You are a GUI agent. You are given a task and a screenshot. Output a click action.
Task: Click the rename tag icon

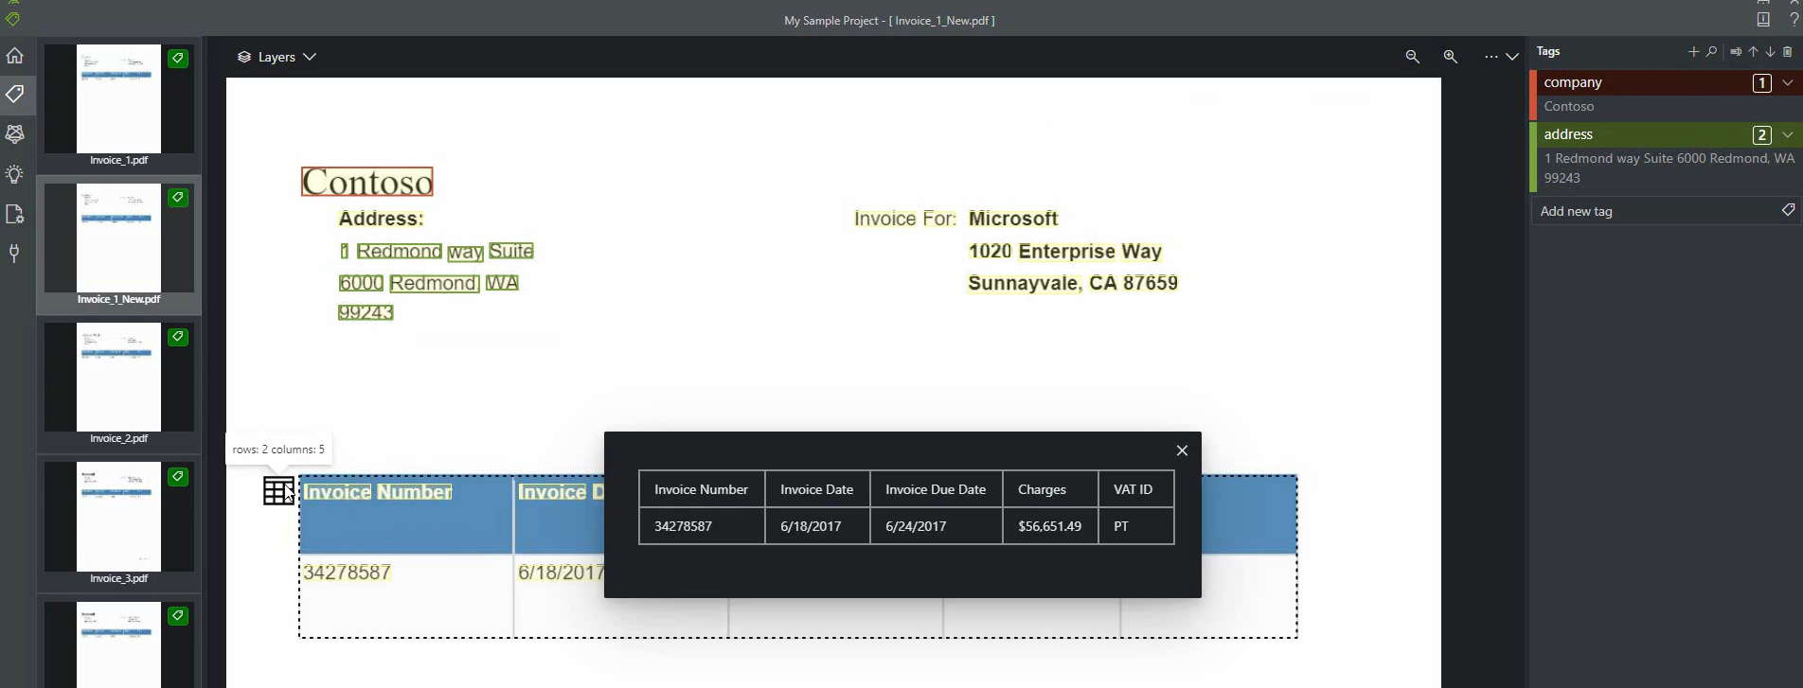(x=1736, y=52)
